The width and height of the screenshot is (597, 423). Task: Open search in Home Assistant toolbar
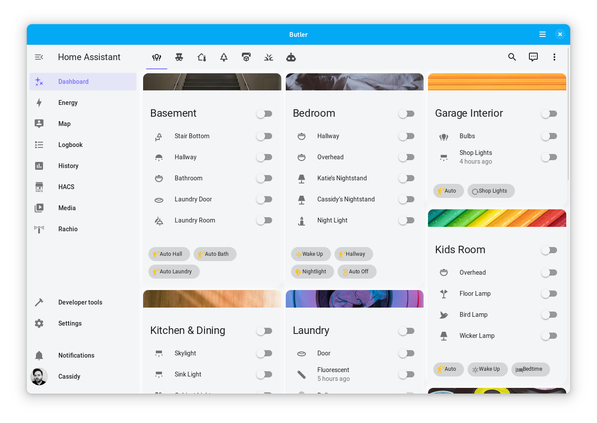[512, 57]
